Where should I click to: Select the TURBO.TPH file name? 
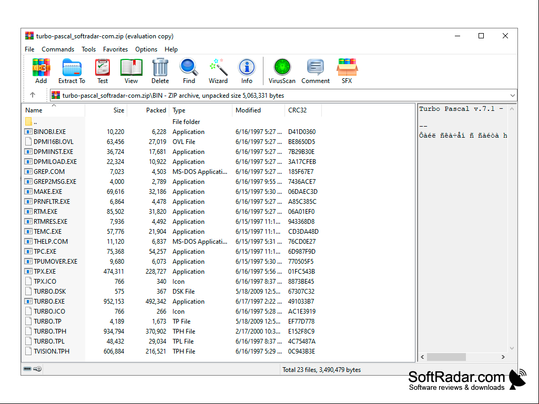click(x=50, y=331)
